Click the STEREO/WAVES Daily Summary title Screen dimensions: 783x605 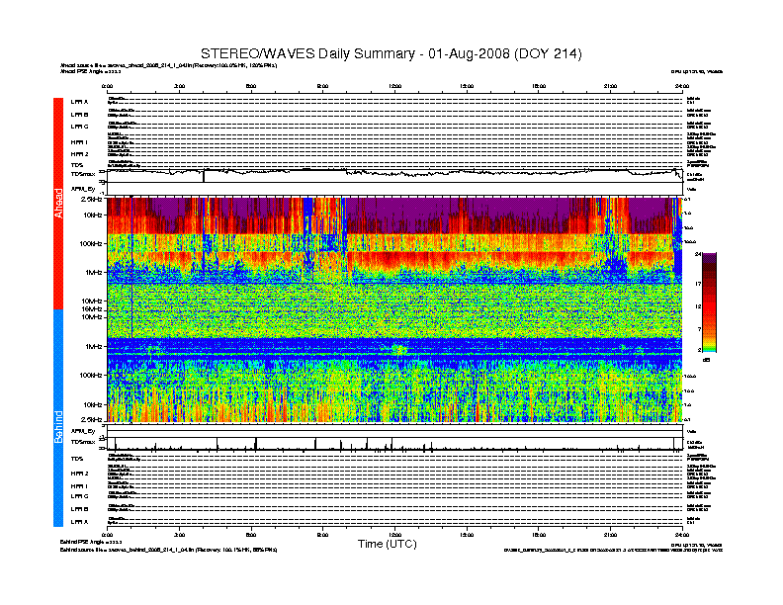click(391, 54)
